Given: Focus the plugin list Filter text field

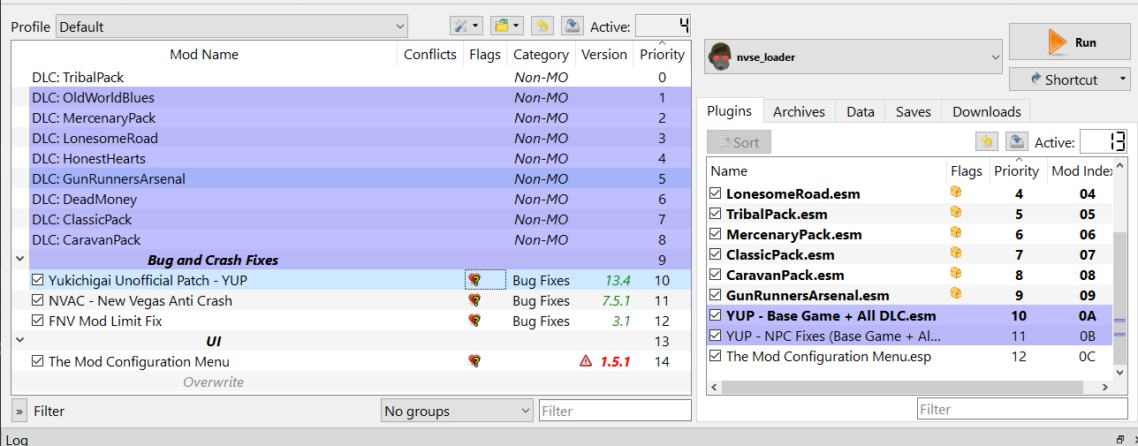Looking at the screenshot, I should point(1023,409).
